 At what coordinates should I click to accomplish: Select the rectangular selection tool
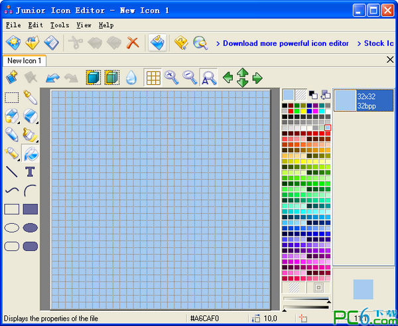pyautogui.click(x=12, y=98)
